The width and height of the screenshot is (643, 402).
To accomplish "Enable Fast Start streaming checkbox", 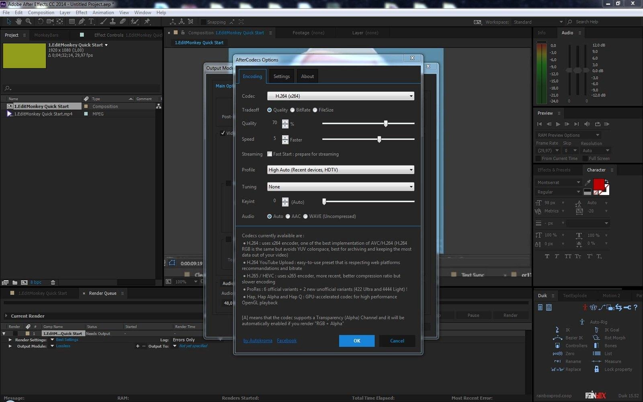I will coord(270,154).
